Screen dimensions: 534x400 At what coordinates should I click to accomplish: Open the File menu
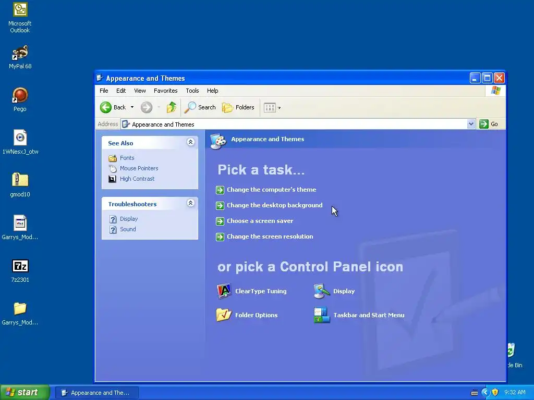(104, 91)
